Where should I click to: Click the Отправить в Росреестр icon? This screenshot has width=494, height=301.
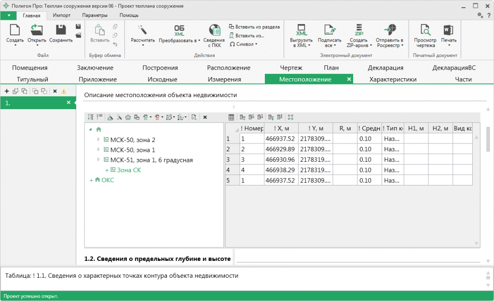click(x=390, y=30)
